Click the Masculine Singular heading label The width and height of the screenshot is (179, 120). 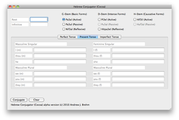(x=41, y=44)
